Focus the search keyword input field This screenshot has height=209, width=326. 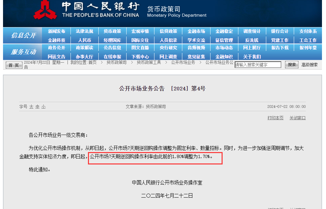click(258, 65)
